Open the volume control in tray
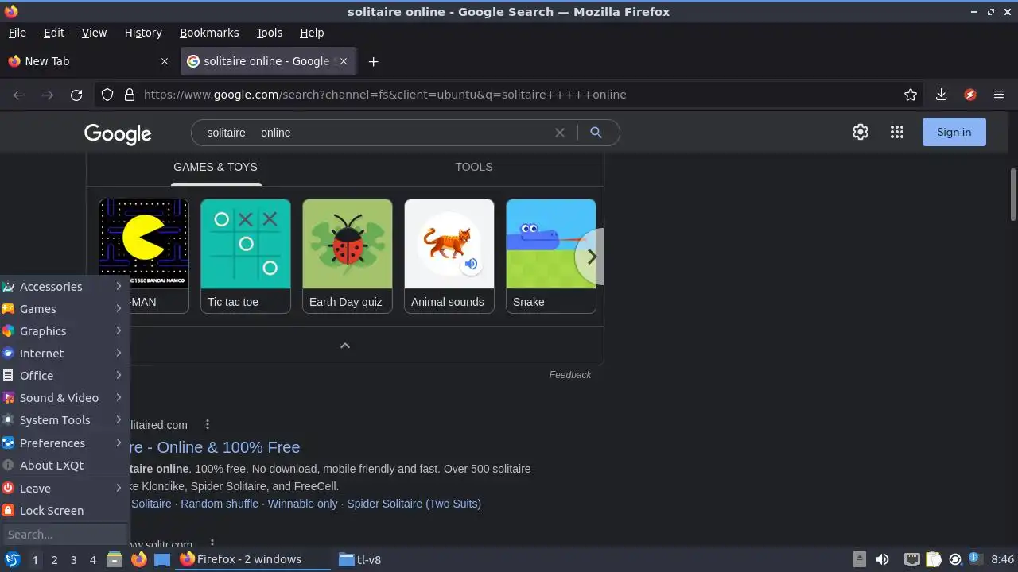Screen dimensions: 1018x572 pos(882,560)
